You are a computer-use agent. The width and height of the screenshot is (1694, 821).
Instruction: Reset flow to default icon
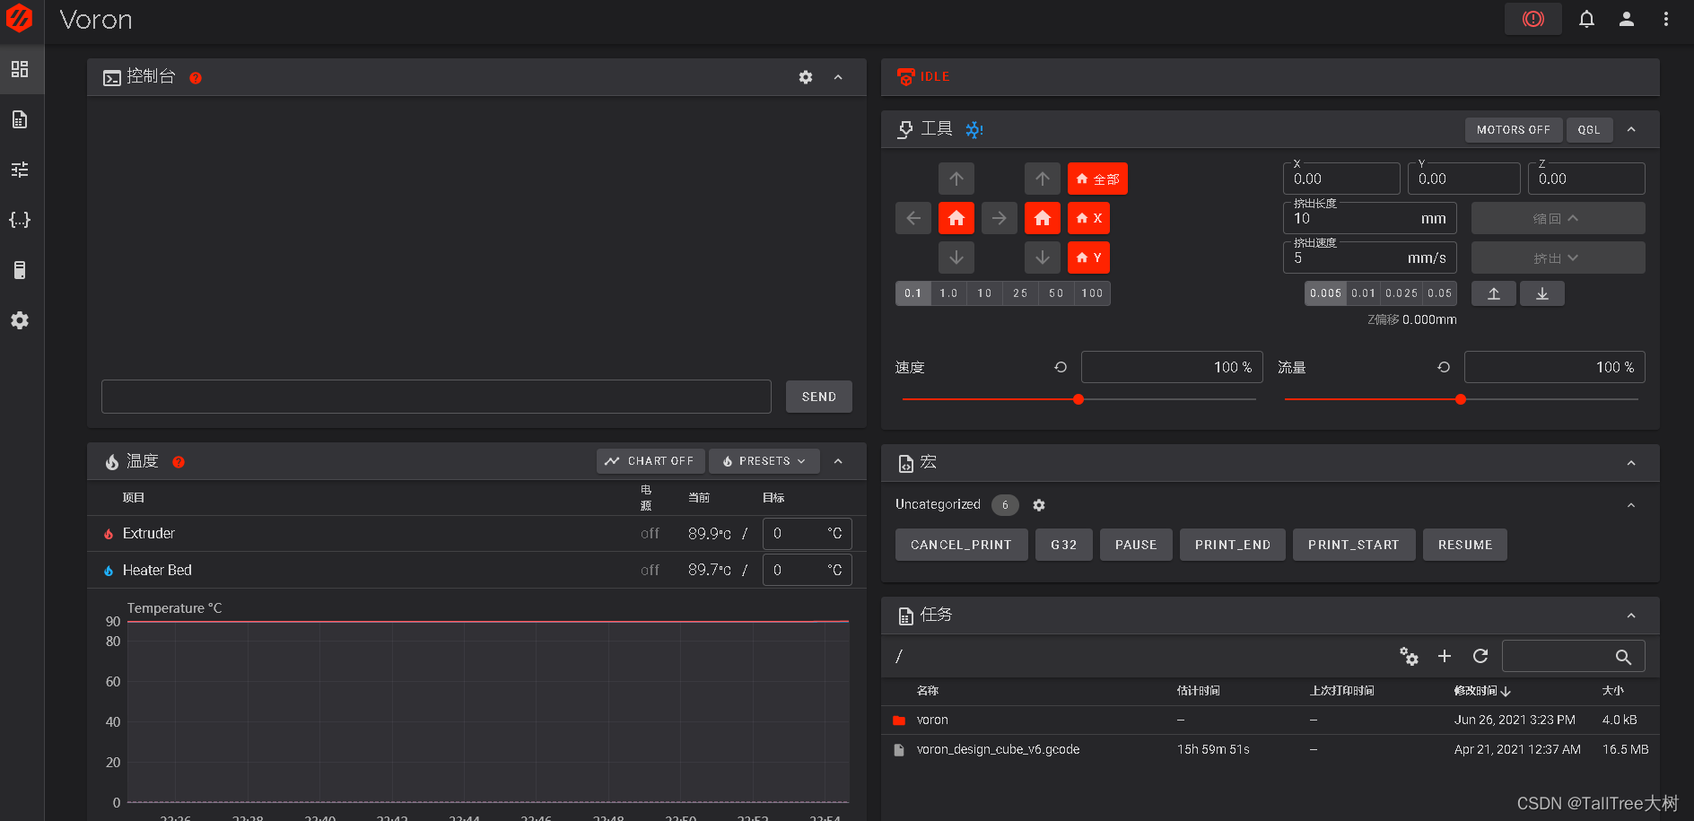click(x=1444, y=367)
